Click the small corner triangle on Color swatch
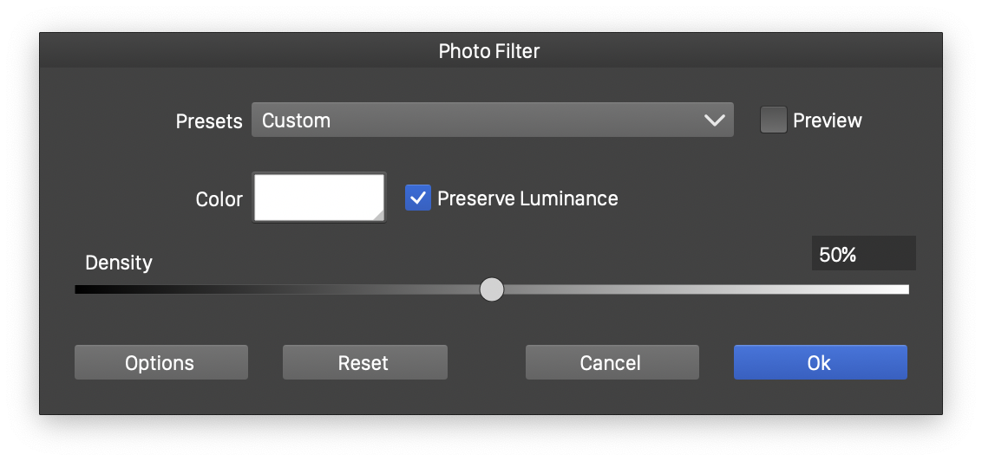The image size is (982, 461). tap(377, 214)
